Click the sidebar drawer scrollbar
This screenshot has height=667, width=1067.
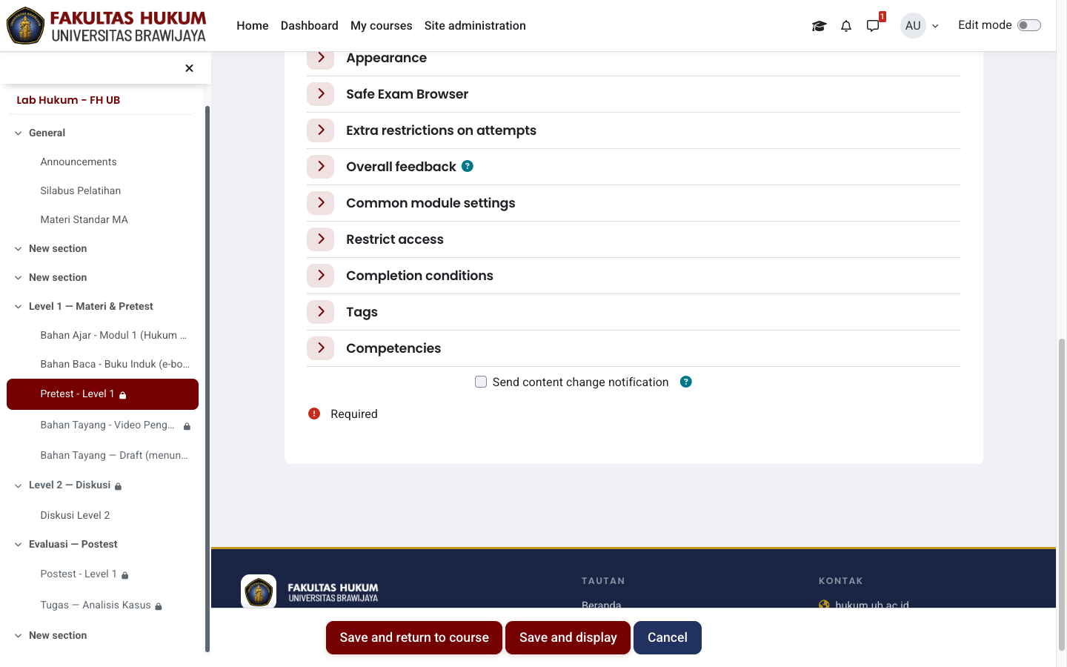(207, 378)
